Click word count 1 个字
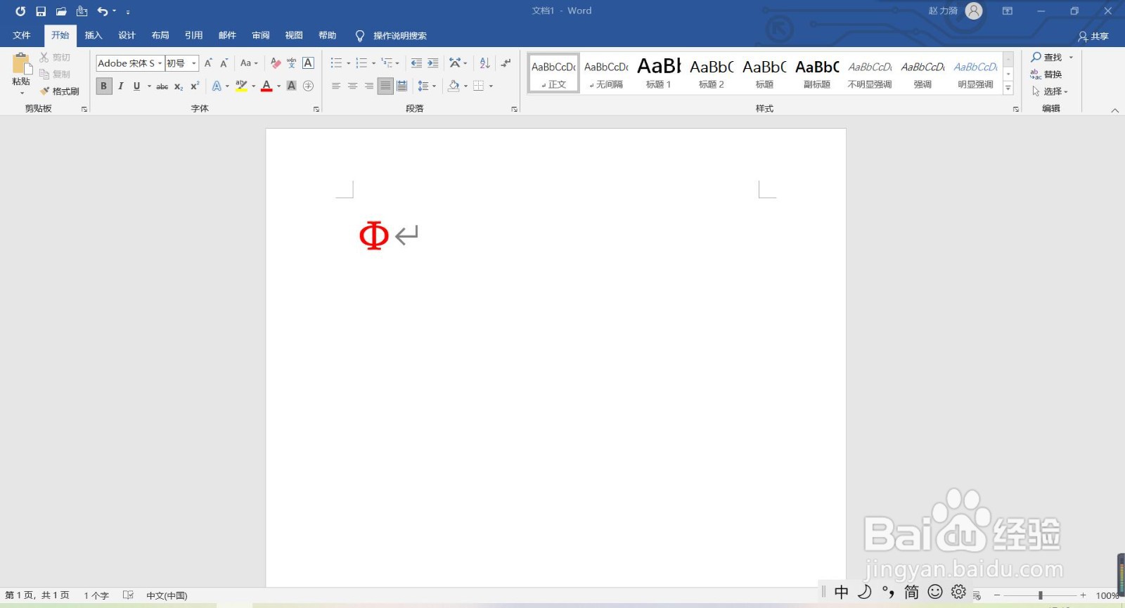1125x608 pixels. 96,595
